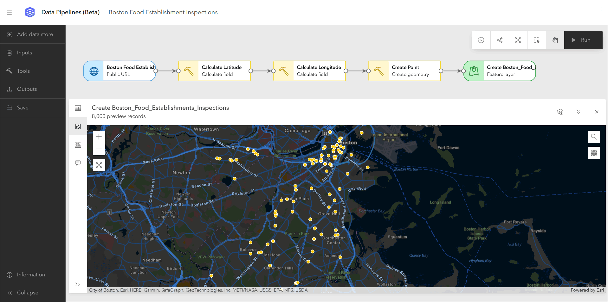Toggle the rectangle selection tool
This screenshot has height=302, width=608.
click(536, 40)
